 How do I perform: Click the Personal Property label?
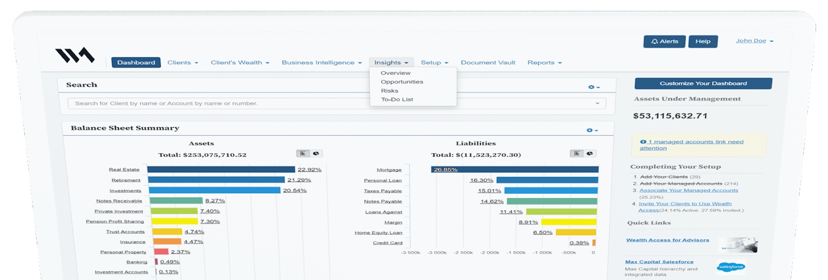click(x=123, y=252)
